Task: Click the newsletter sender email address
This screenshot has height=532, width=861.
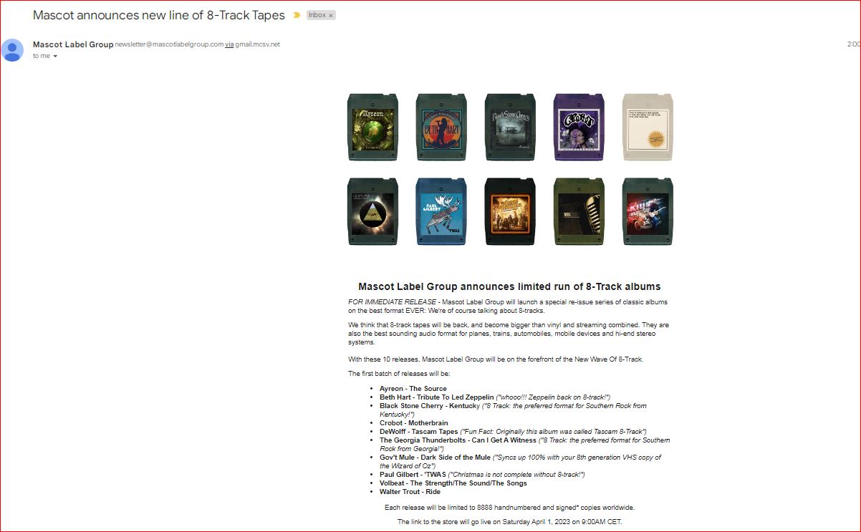Action: (169, 44)
